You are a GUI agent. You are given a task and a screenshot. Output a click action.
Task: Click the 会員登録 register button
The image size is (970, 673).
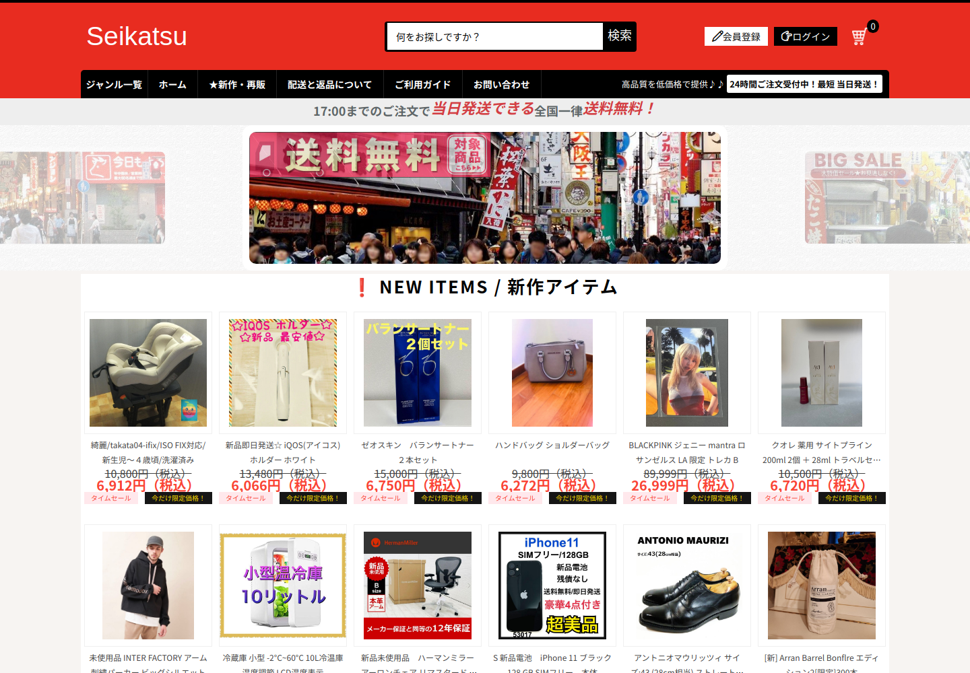click(x=736, y=36)
